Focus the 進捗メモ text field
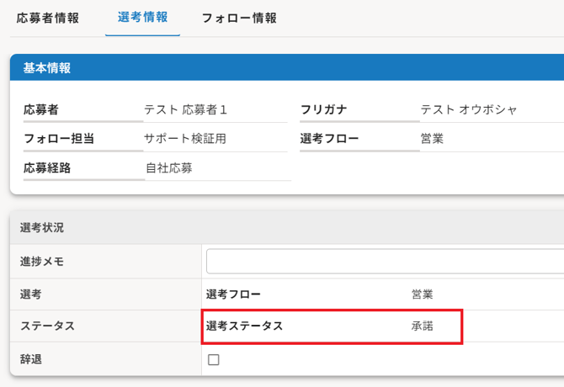Viewport: 564px width, 387px height. click(x=386, y=262)
